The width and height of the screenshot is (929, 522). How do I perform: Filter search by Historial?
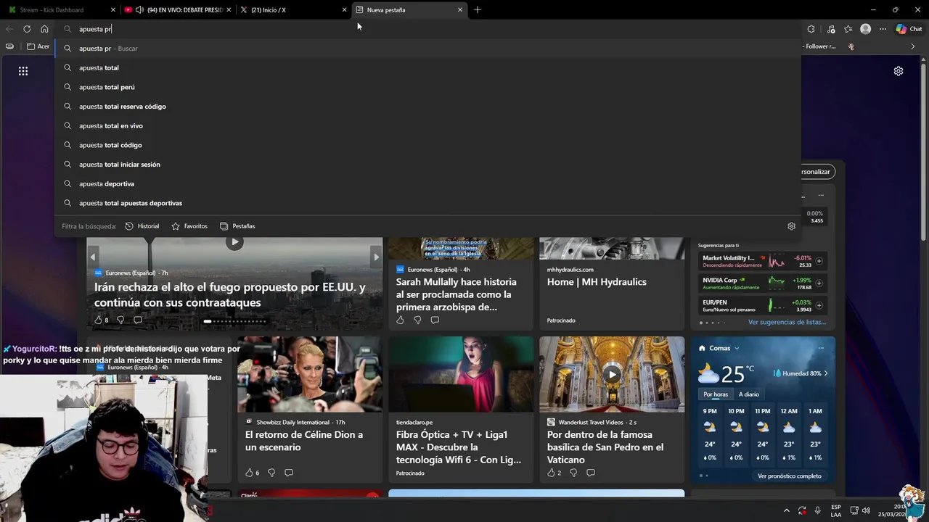click(142, 226)
